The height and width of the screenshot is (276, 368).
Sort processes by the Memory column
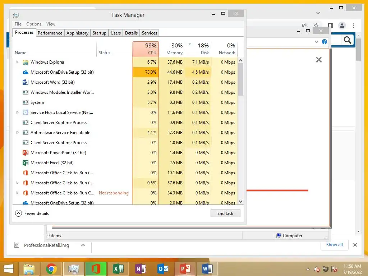172,49
